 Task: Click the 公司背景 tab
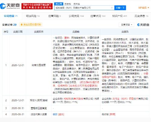click(11, 16)
